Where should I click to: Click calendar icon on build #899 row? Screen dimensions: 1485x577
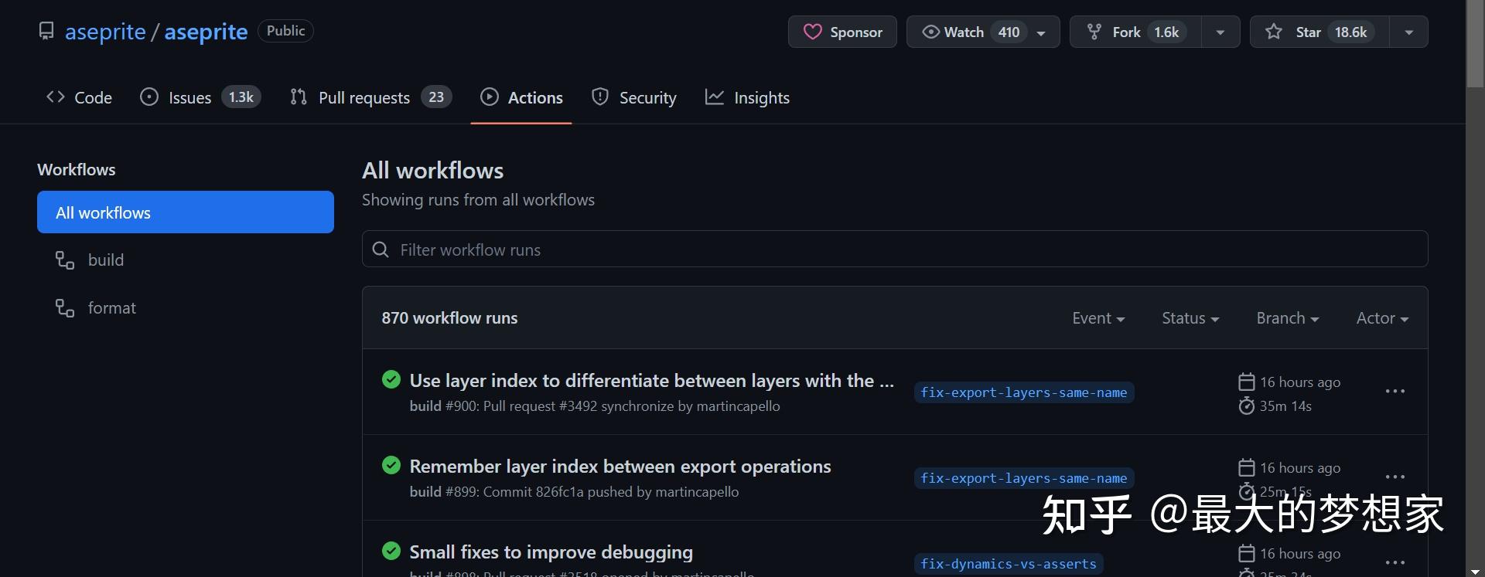point(1246,467)
